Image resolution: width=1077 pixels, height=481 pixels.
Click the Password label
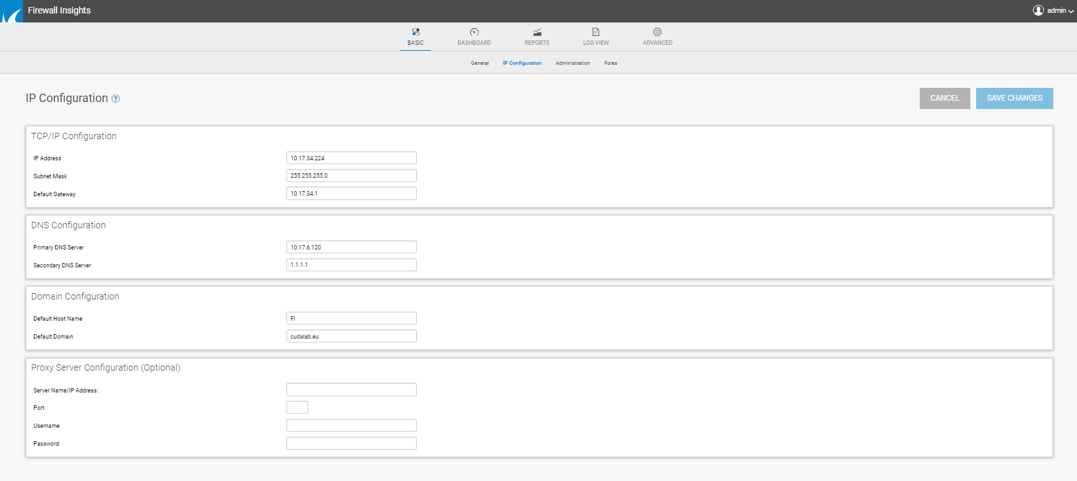46,444
